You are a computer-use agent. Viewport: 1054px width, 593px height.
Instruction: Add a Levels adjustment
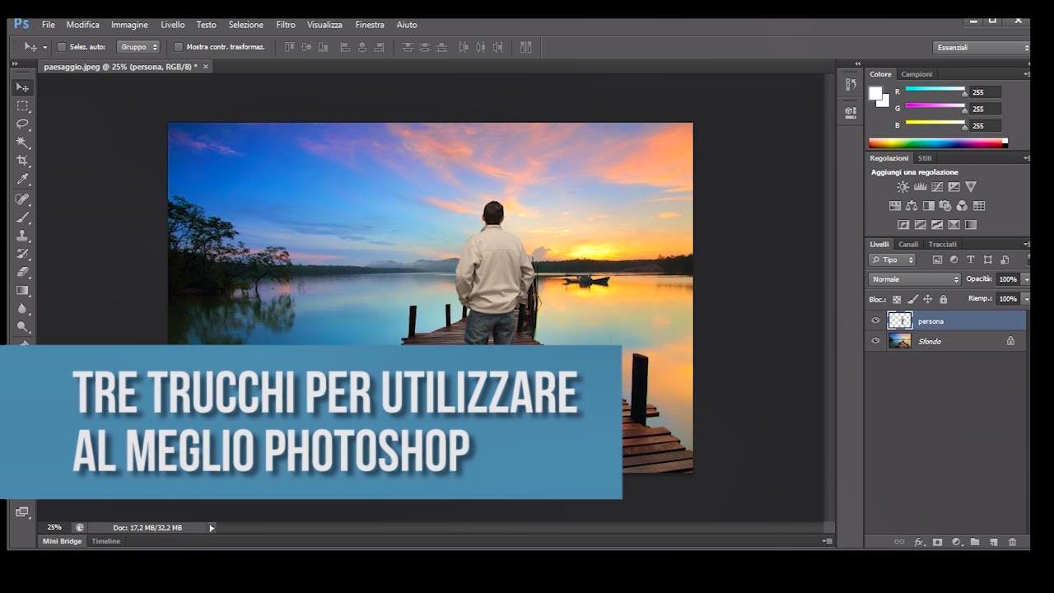920,188
